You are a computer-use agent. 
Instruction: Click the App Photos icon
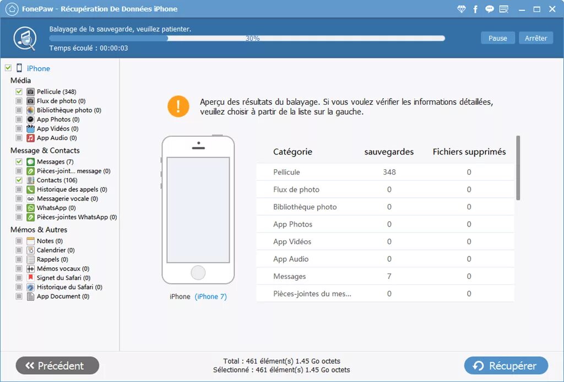[31, 120]
